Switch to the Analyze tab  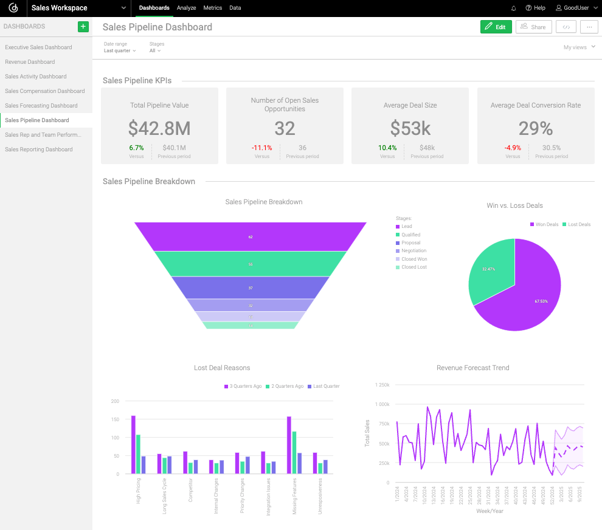[x=186, y=8]
